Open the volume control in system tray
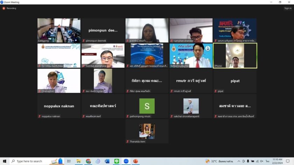 click(x=261, y=161)
